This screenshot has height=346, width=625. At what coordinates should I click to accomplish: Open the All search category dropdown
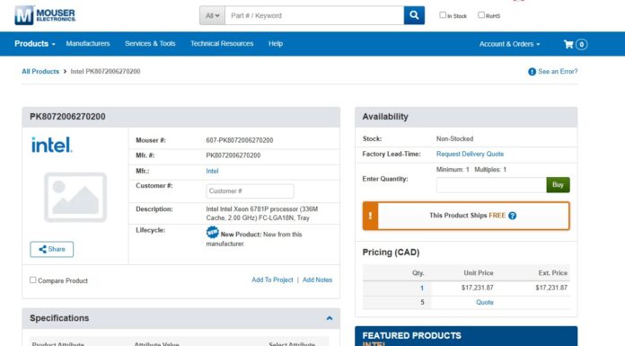pyautogui.click(x=213, y=15)
